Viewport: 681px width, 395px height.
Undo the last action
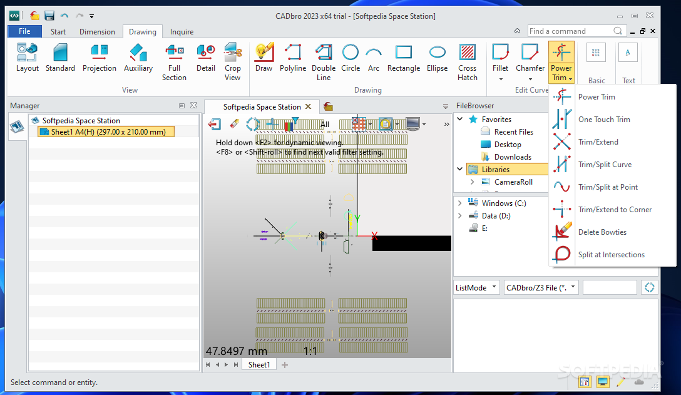click(64, 16)
